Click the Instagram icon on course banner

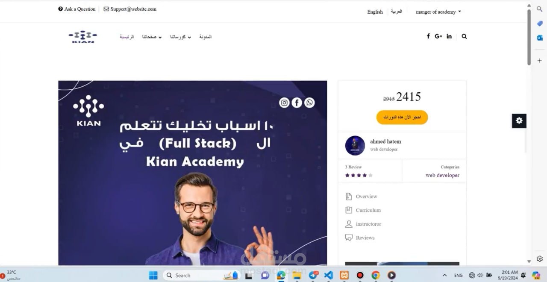284,103
